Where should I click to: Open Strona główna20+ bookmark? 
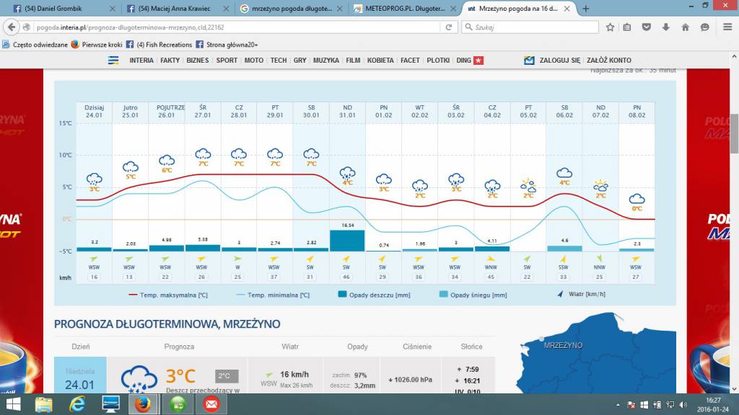[x=227, y=45]
